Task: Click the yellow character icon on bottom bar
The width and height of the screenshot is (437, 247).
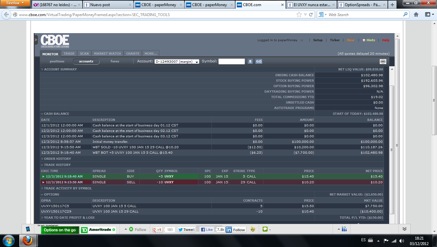Action: click(x=253, y=229)
